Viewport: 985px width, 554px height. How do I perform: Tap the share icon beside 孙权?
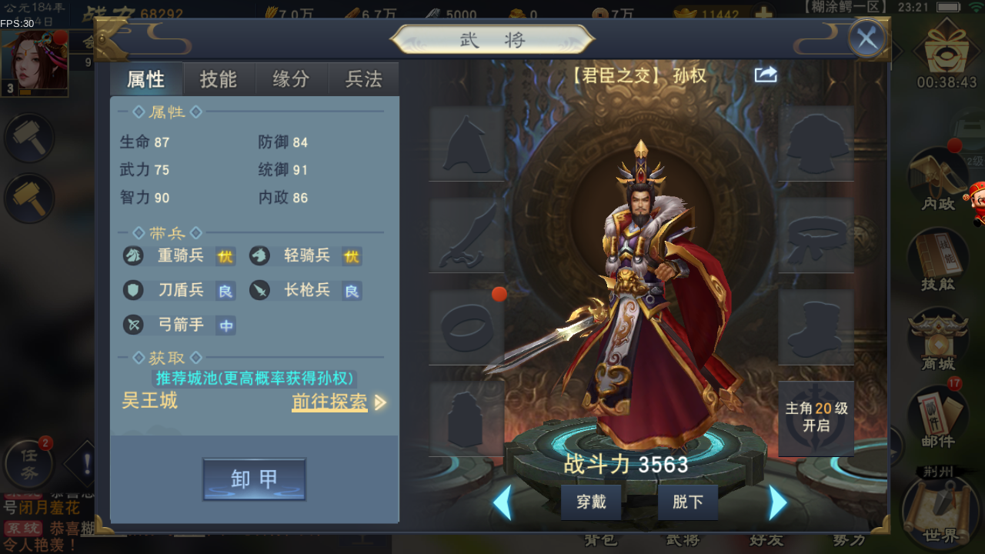pos(766,75)
